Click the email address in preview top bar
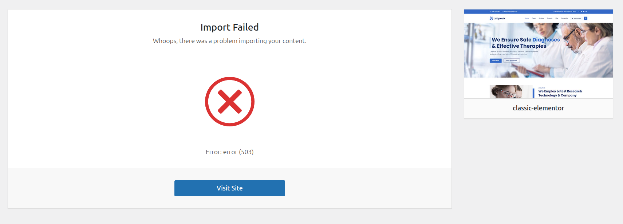 point(510,12)
